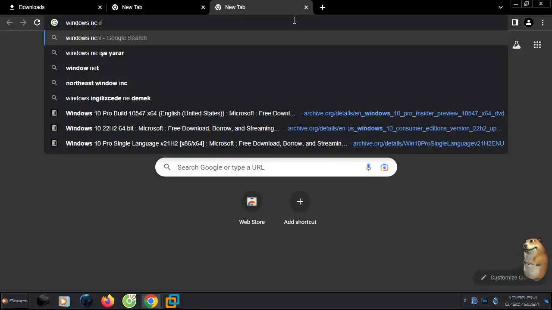This screenshot has height=310, width=552.
Task: Open the side panel icon
Action: [x=515, y=22]
